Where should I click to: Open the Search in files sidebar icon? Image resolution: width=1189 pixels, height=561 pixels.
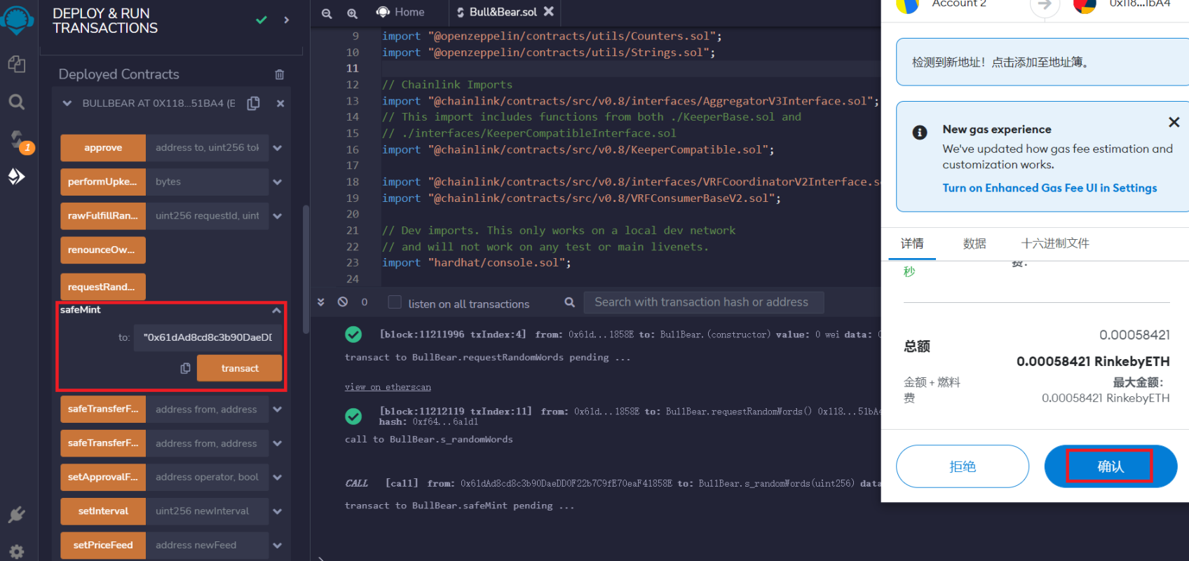point(17,102)
